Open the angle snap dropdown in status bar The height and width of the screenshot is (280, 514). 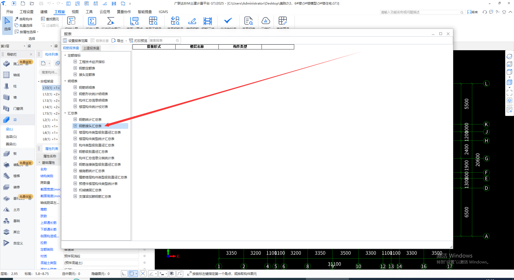[156, 274]
